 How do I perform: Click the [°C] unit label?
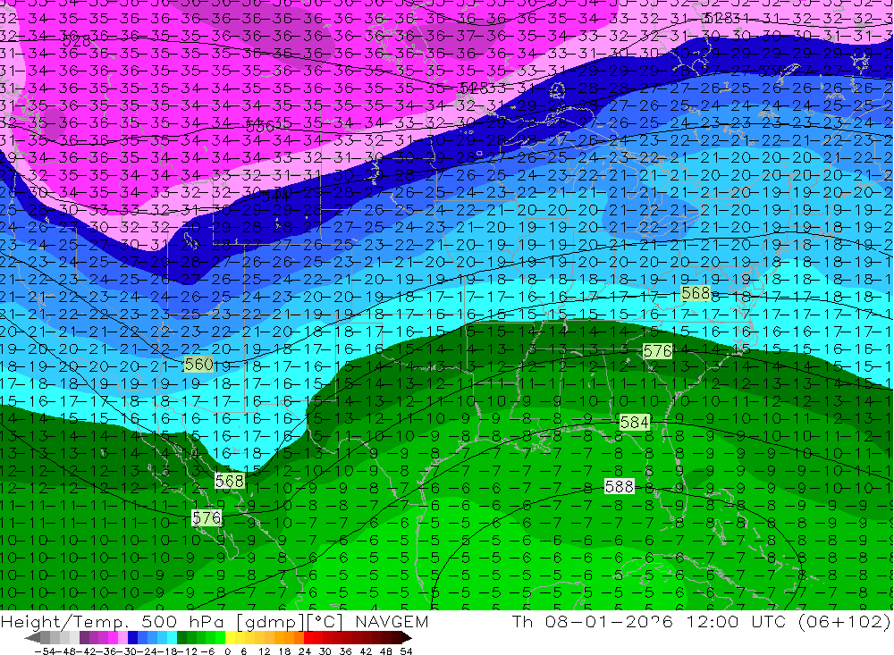point(325,623)
